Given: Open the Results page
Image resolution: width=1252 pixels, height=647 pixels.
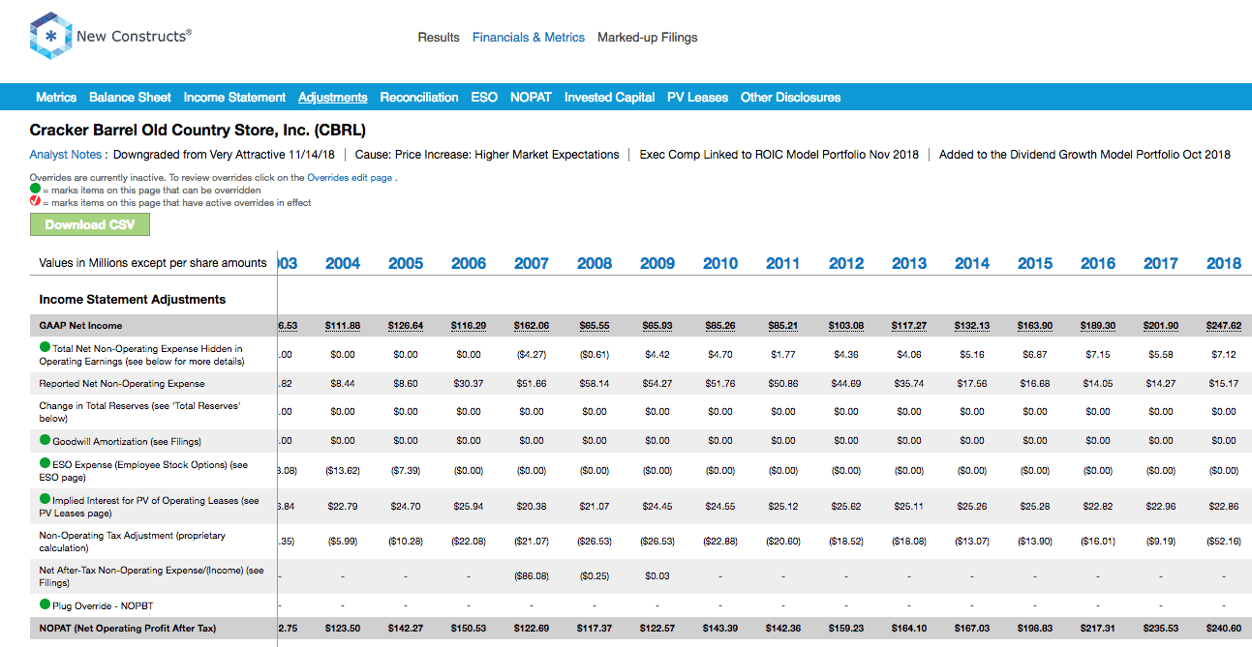Looking at the screenshot, I should 439,38.
